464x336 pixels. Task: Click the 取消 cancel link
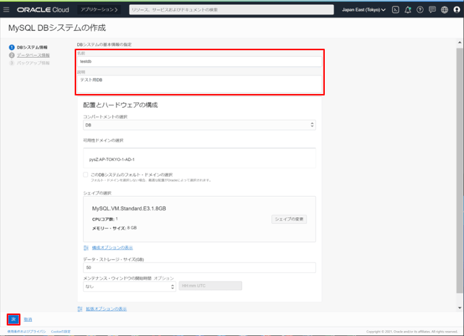[28, 319]
